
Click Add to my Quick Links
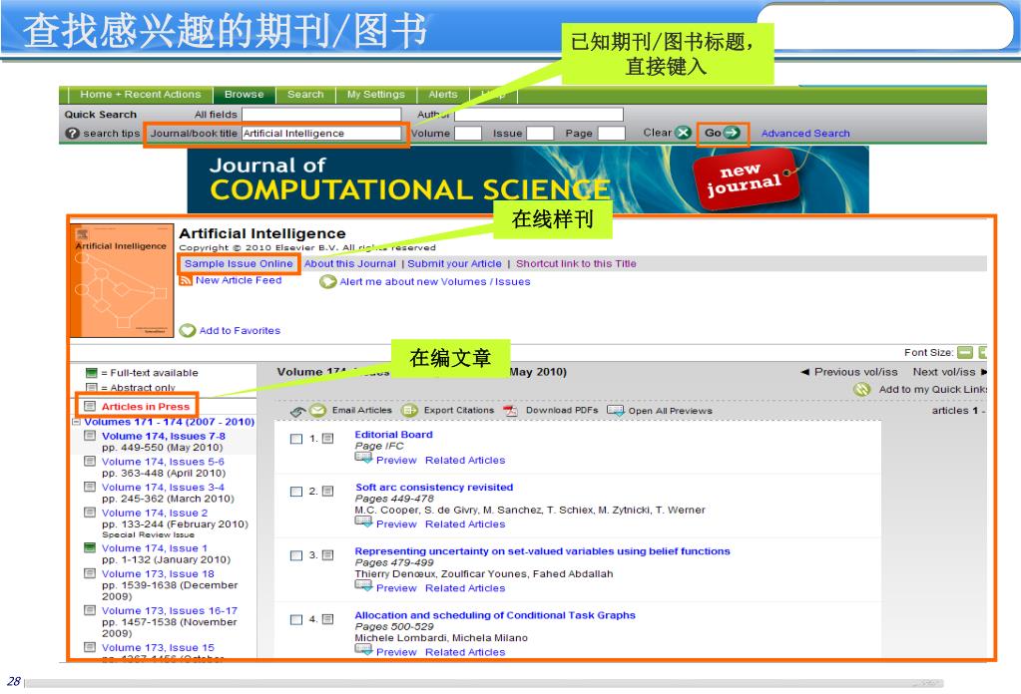click(933, 389)
